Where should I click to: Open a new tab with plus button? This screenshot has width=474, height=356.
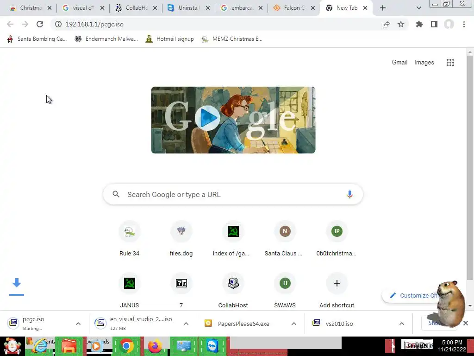[x=383, y=8]
